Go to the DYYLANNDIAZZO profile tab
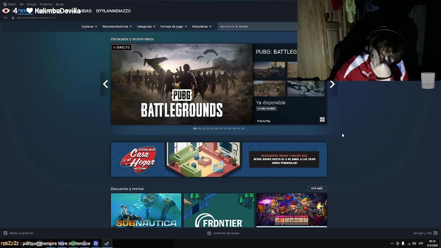 pos(113,11)
